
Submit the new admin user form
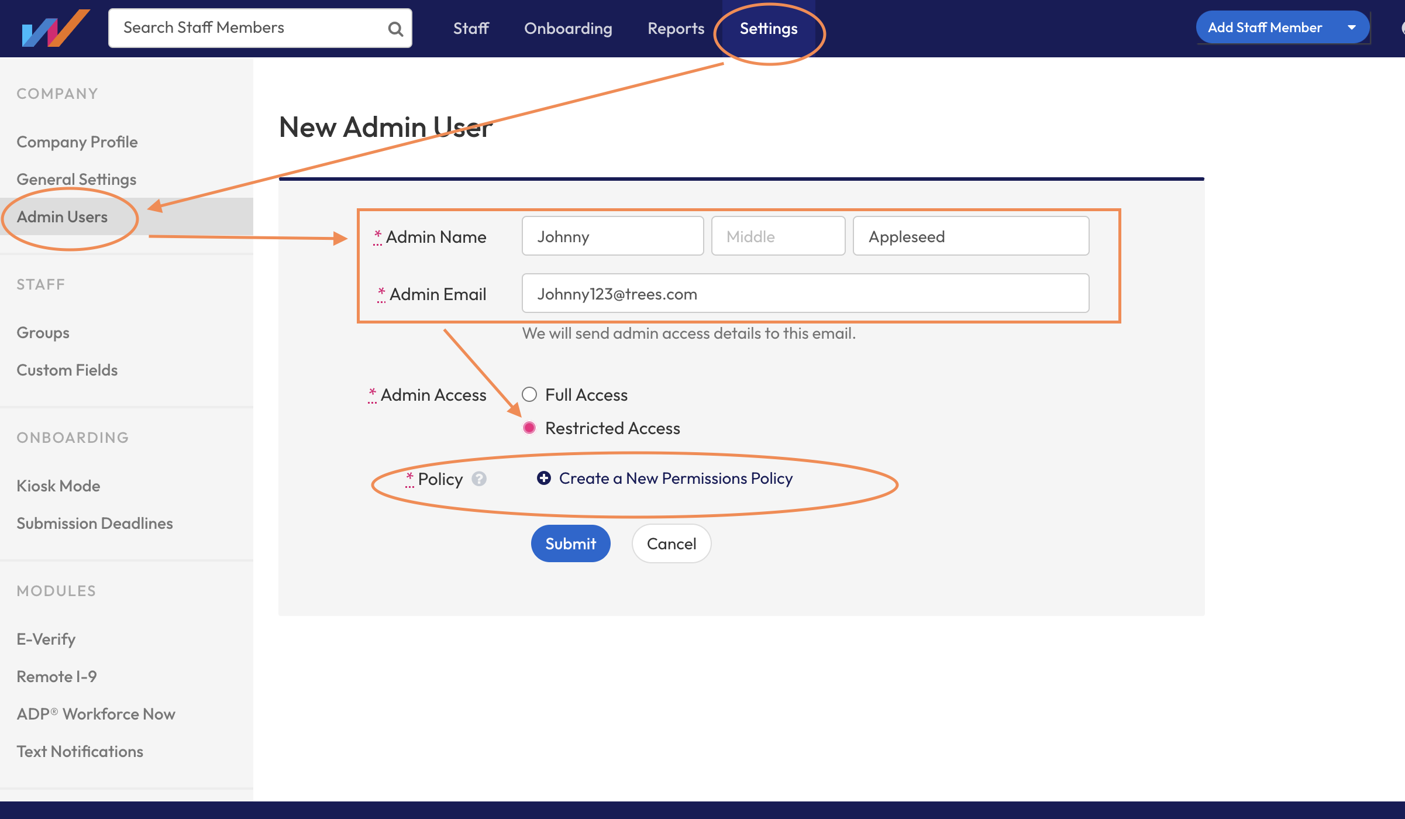pyautogui.click(x=570, y=543)
